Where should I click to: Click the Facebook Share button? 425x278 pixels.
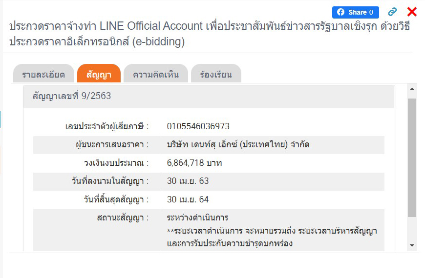coord(355,12)
